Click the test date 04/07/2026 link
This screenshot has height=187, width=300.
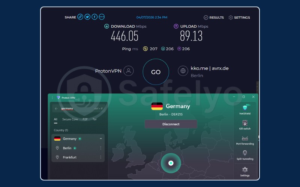click(x=152, y=17)
